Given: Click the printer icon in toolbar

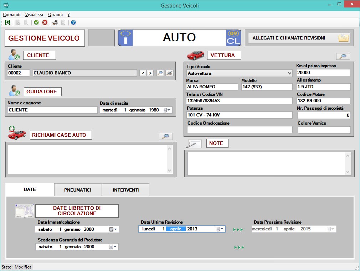Looking at the screenshot, I should point(55,22).
